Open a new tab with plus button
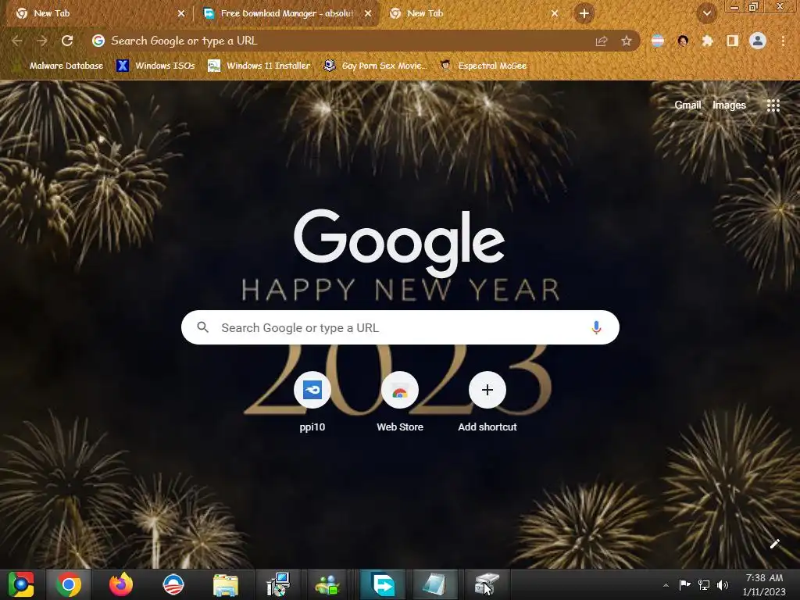 coord(584,14)
